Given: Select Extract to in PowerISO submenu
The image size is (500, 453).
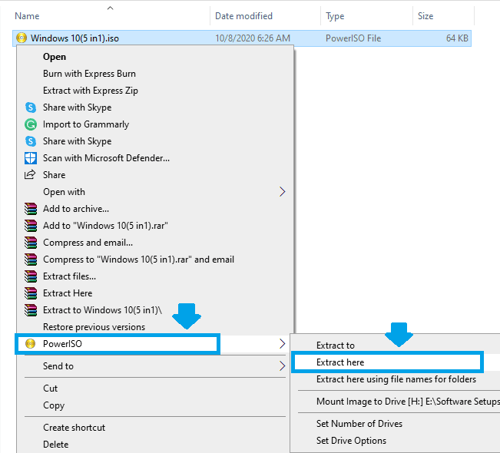Looking at the screenshot, I should click(336, 346).
